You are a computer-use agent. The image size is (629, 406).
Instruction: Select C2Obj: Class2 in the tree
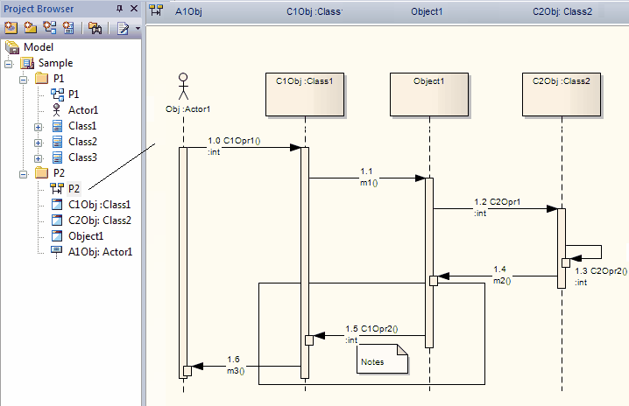[99, 220]
